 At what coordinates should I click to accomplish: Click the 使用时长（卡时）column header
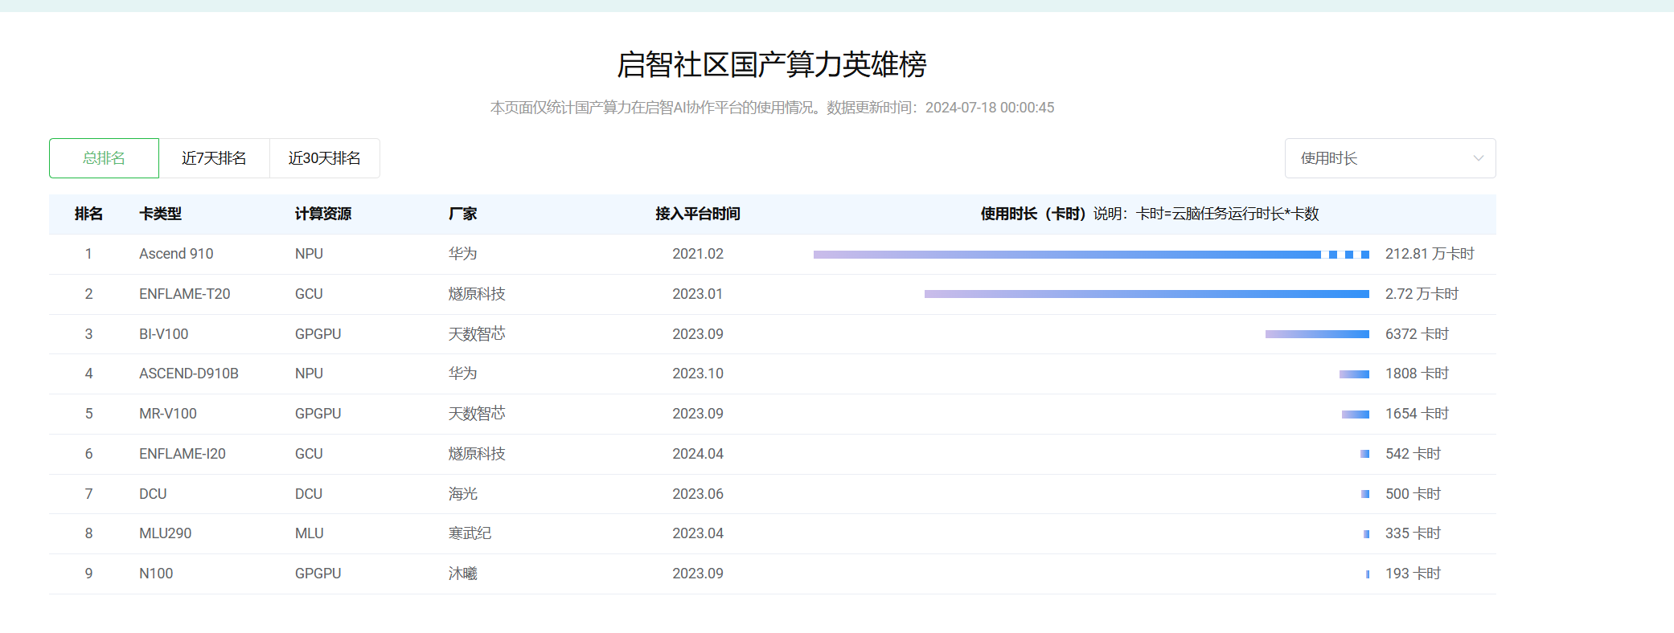(1033, 214)
